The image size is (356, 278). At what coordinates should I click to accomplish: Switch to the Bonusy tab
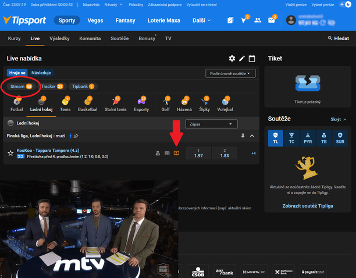point(147,38)
